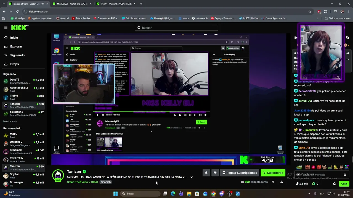Open Chrome extensions puzzle icon
The image size is (353, 198).
pos(326,12)
